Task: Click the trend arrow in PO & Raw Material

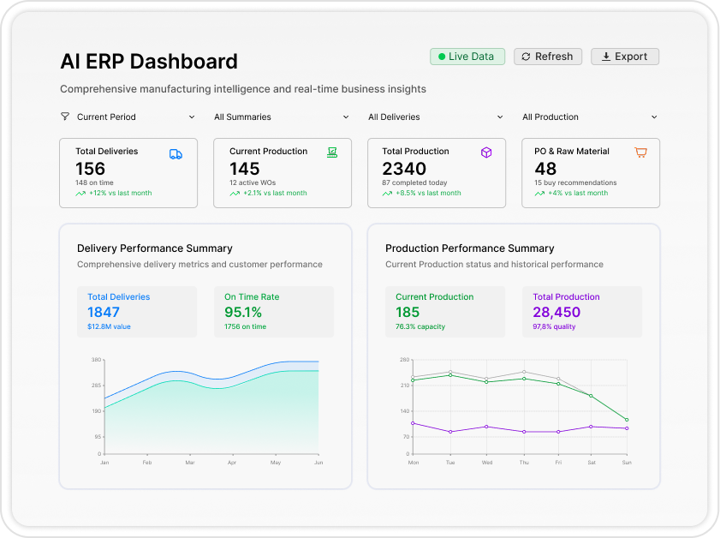Action: pos(539,194)
